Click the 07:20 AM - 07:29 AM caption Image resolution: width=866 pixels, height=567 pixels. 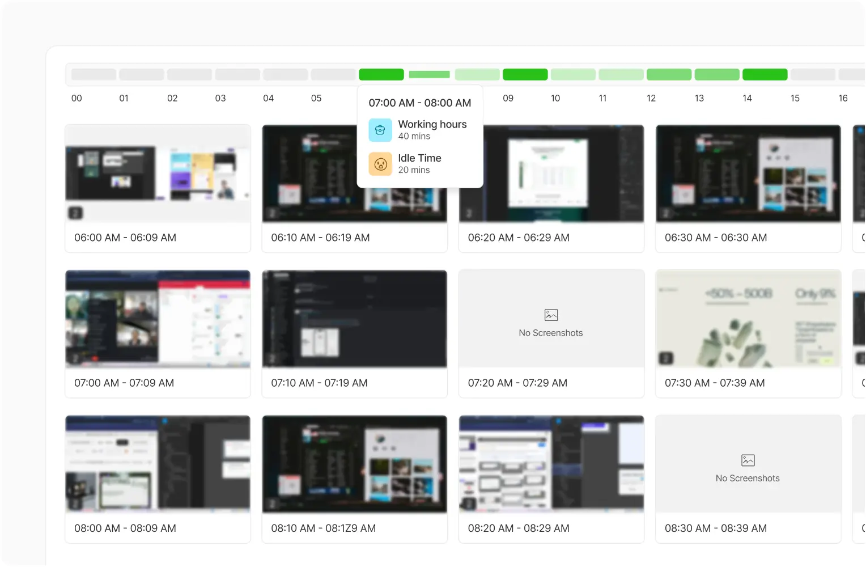517,383
